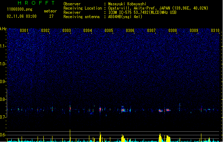
Task: Click the 0307 time marker
Action: 151,31
